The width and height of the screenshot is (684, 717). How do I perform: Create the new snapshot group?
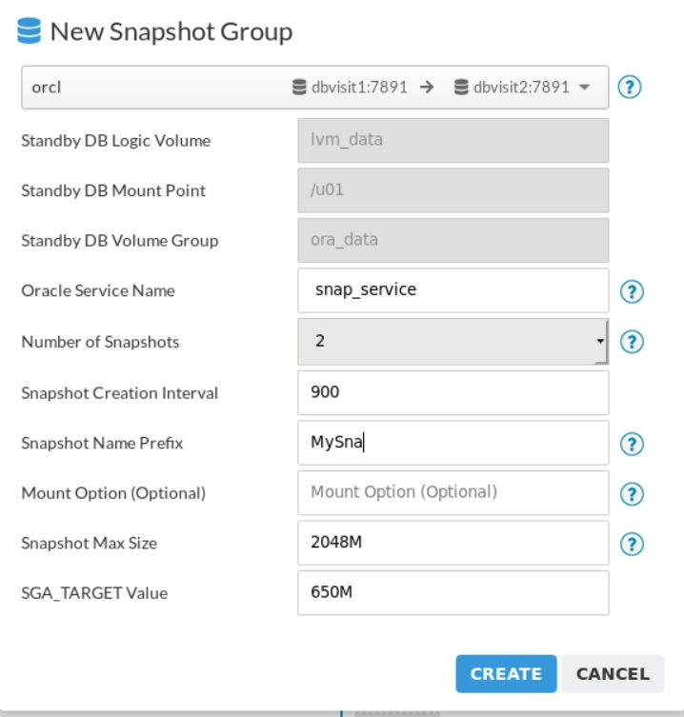point(506,673)
